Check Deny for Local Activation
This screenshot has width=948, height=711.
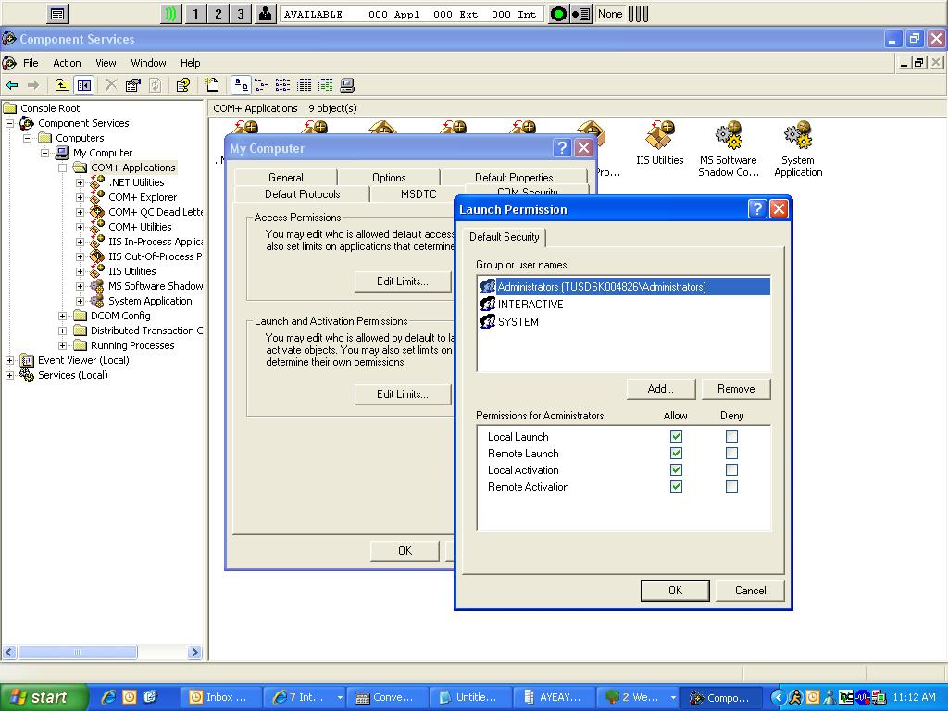(731, 469)
